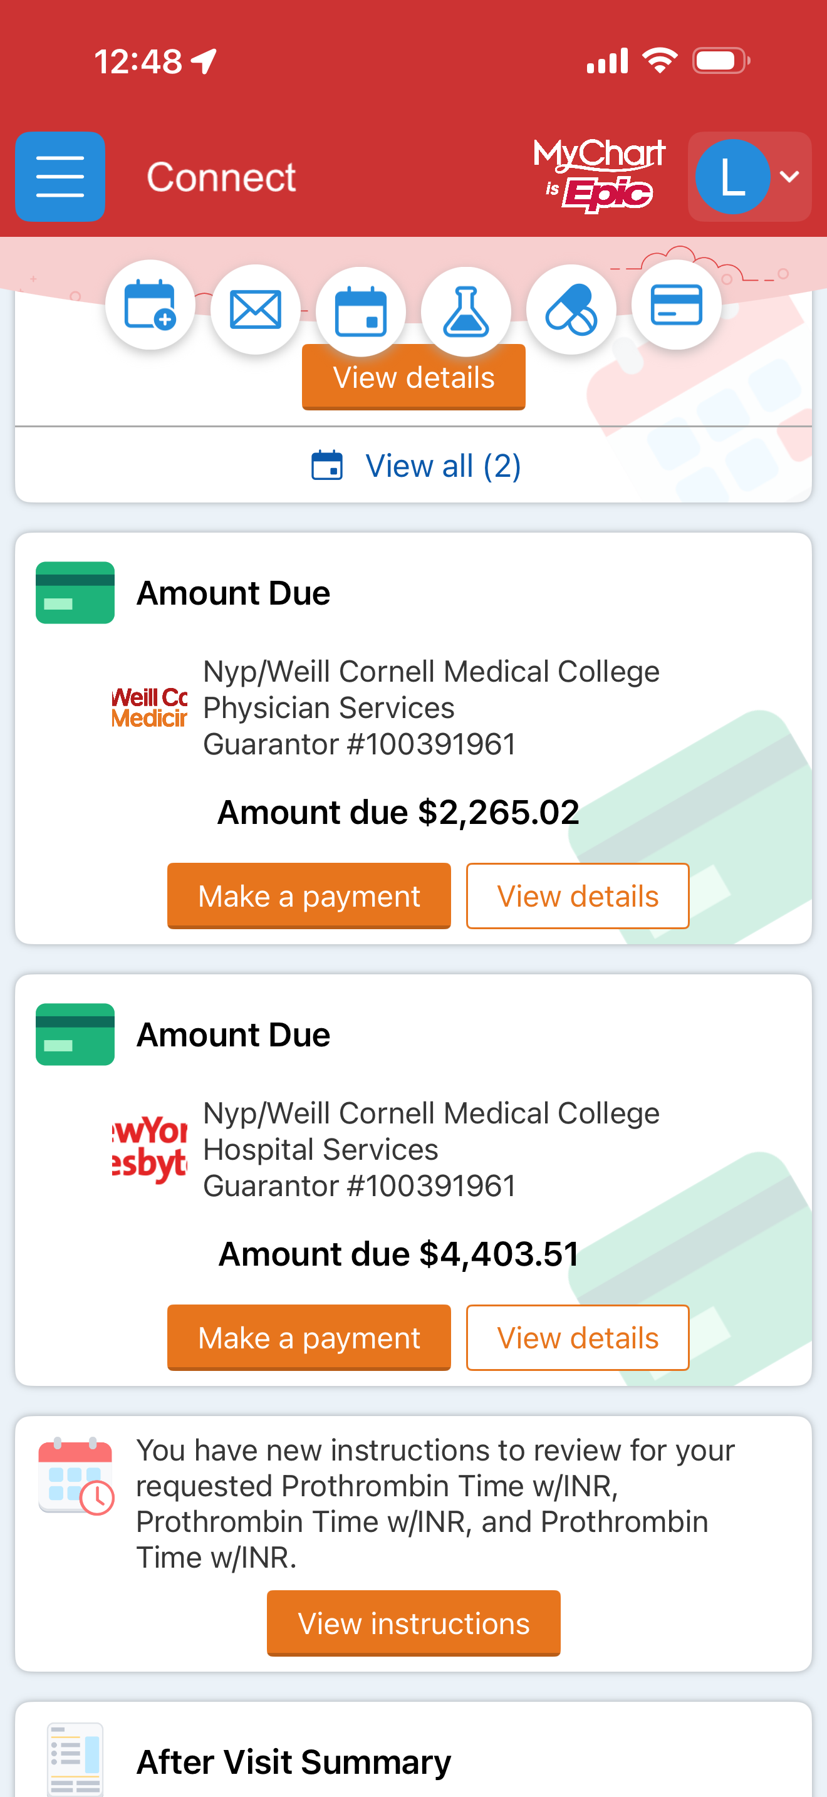Open the View all (2) link
The height and width of the screenshot is (1797, 827).
coord(415,466)
